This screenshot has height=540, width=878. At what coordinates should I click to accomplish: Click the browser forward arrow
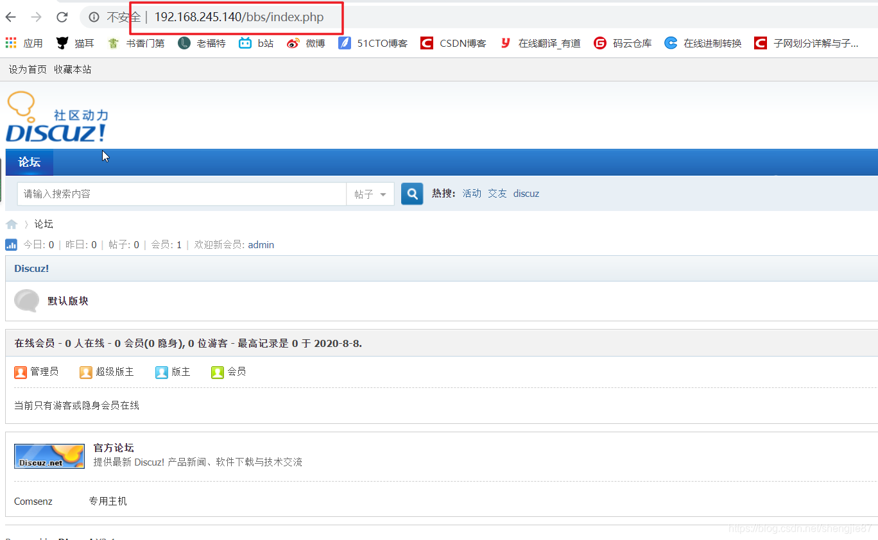tap(37, 17)
